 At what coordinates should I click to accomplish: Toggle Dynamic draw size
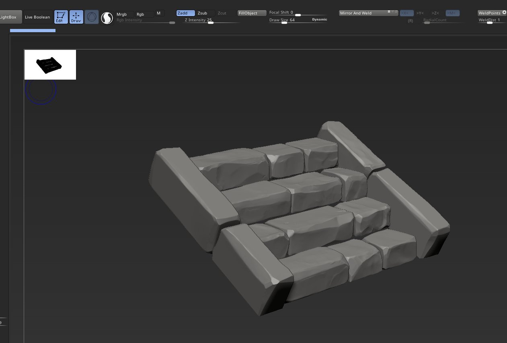coord(319,19)
